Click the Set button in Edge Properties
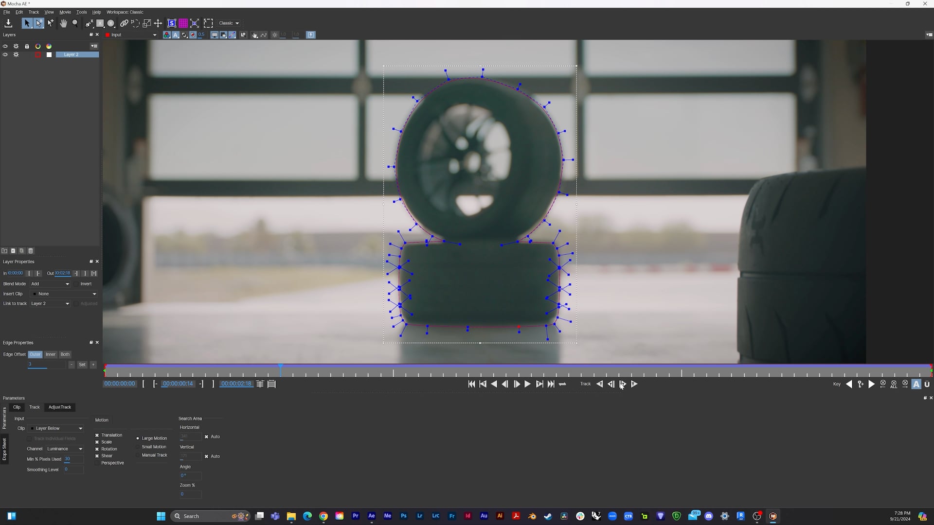The width and height of the screenshot is (934, 525). click(82, 365)
